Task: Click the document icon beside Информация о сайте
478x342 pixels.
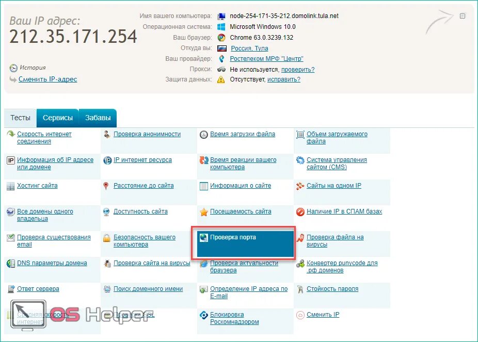Action: click(x=203, y=186)
